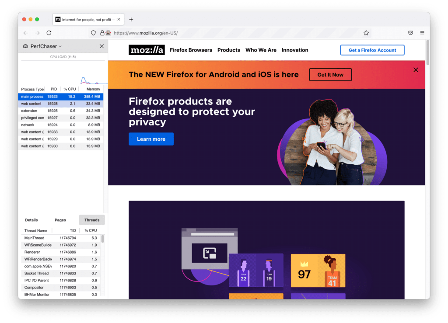Bookmark this page with the star
The height and width of the screenshot is (323, 448).
(x=366, y=33)
